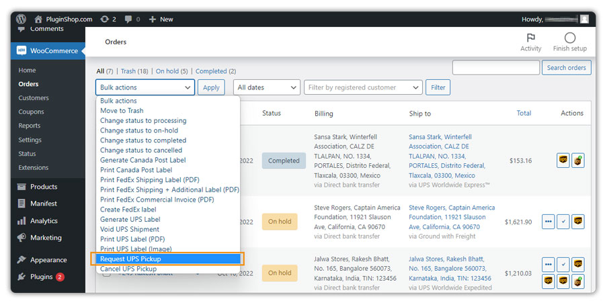Select Request UPS Pickup option
The height and width of the screenshot is (303, 605).
click(168, 259)
